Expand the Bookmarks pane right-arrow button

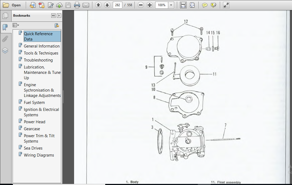click(59, 16)
